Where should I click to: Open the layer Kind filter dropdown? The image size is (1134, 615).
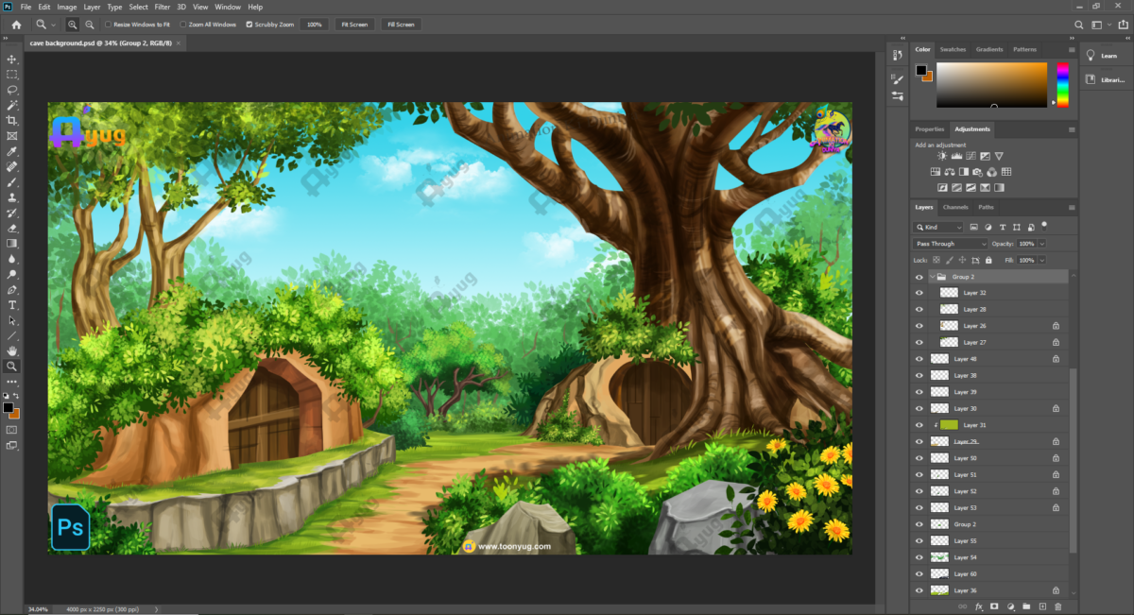click(x=938, y=228)
